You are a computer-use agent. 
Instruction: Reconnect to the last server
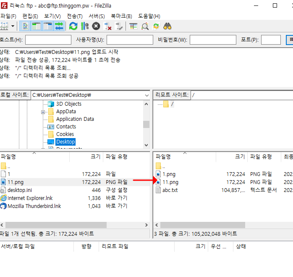point(119,26)
